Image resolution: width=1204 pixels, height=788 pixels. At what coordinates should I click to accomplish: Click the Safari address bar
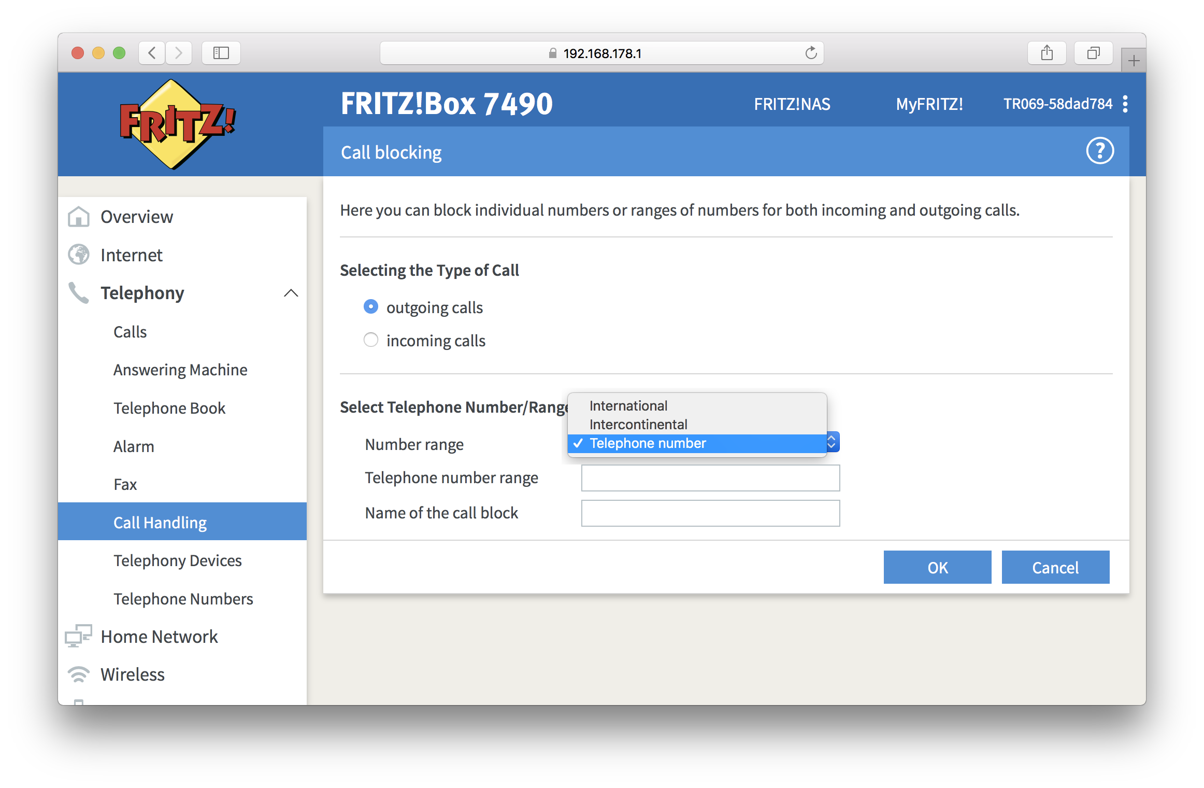pyautogui.click(x=601, y=53)
